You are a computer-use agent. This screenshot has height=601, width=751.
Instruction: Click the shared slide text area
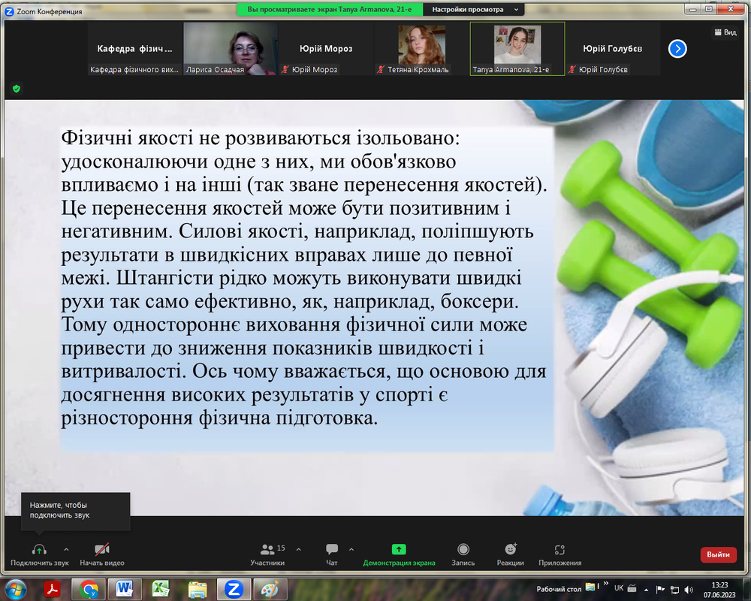pos(307,288)
